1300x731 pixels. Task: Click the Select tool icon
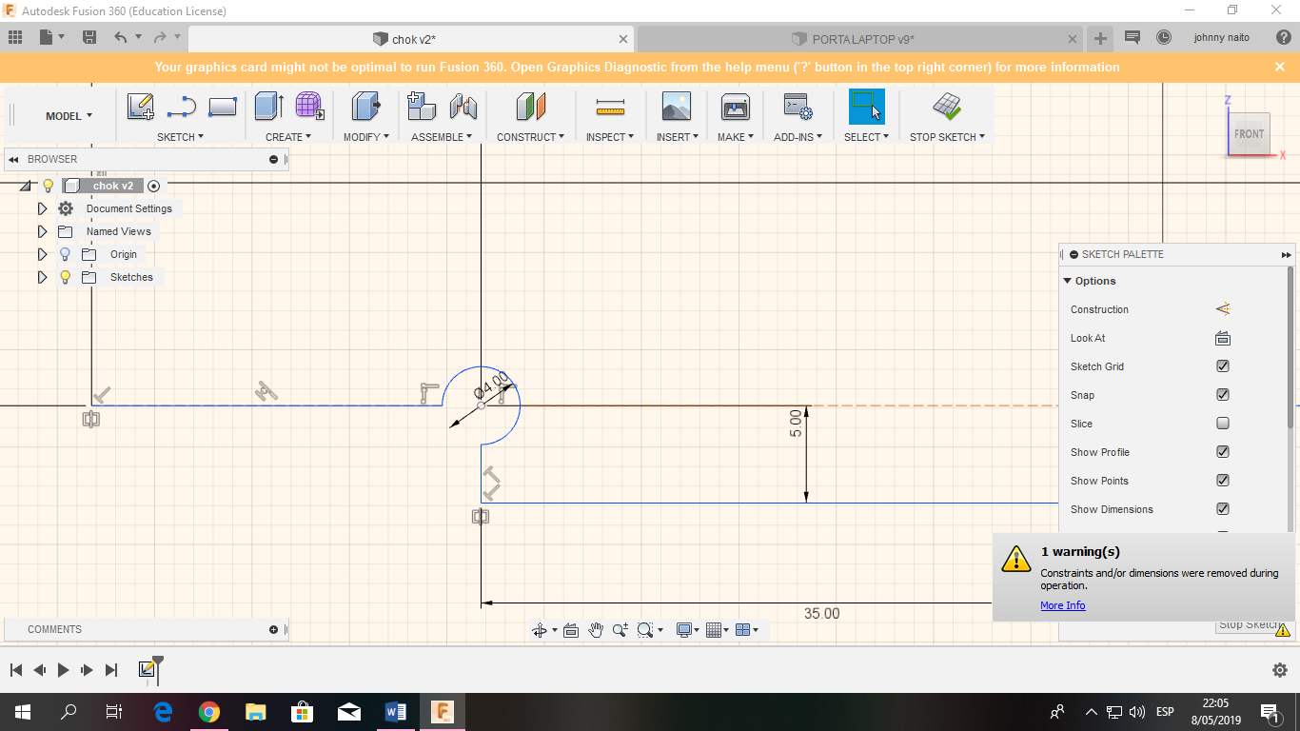pyautogui.click(x=866, y=107)
